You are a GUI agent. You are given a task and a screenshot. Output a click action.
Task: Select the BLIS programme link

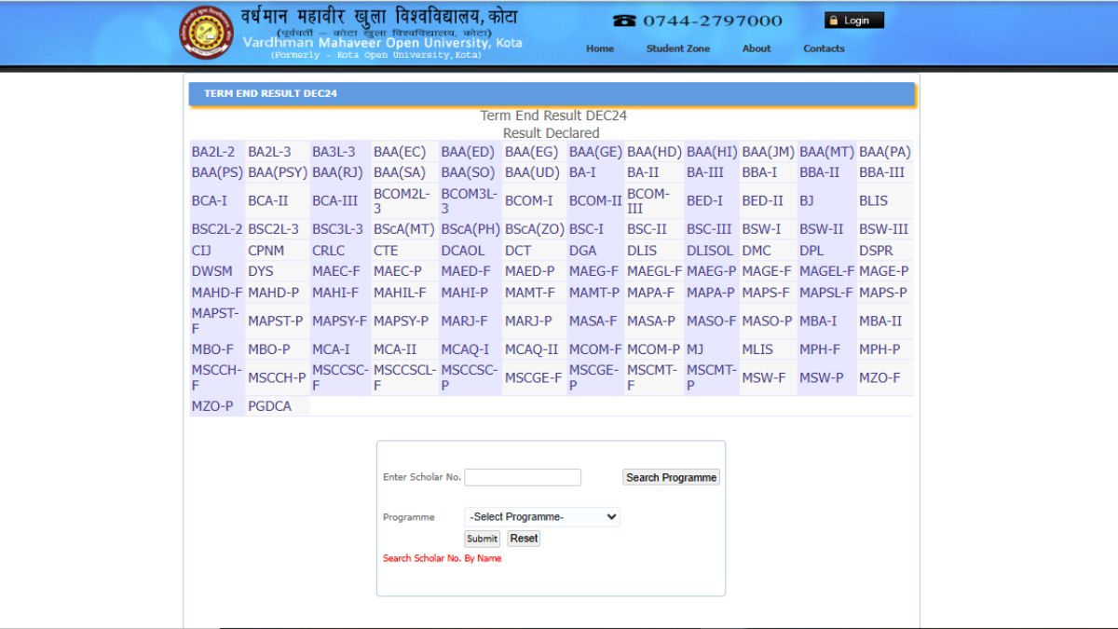click(x=873, y=200)
